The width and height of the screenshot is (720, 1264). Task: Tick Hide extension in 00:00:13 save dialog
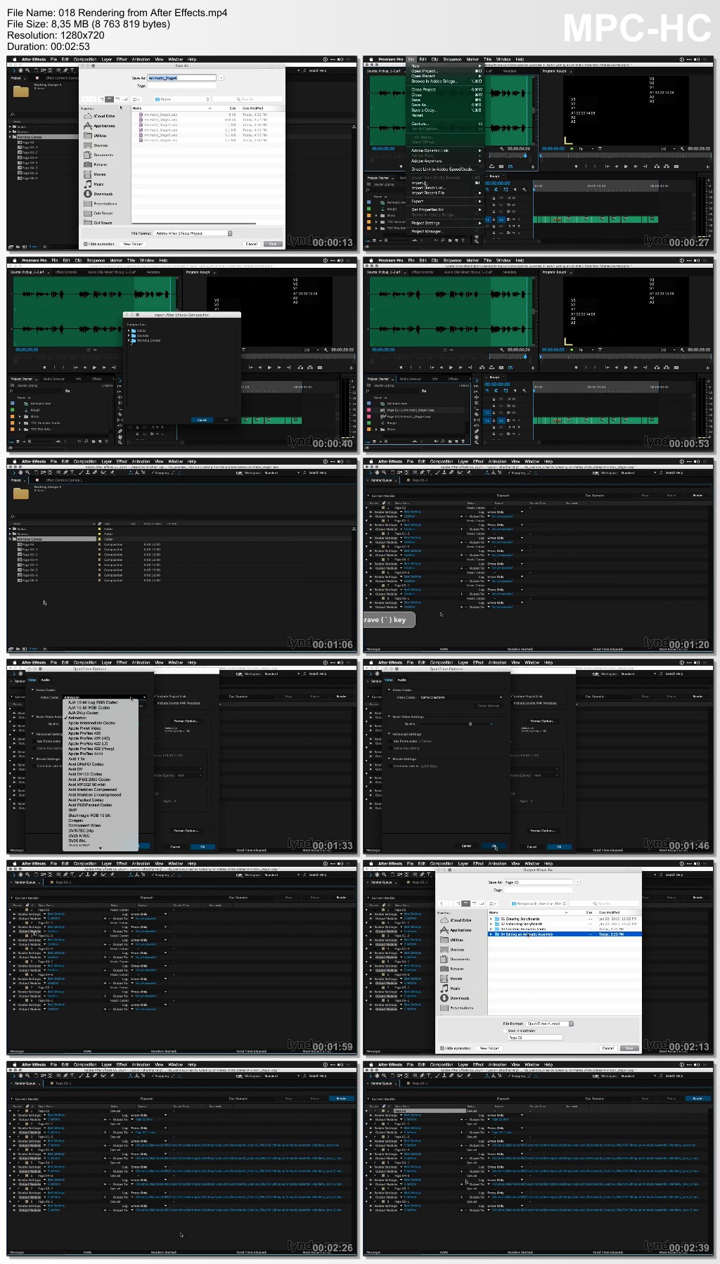[86, 244]
